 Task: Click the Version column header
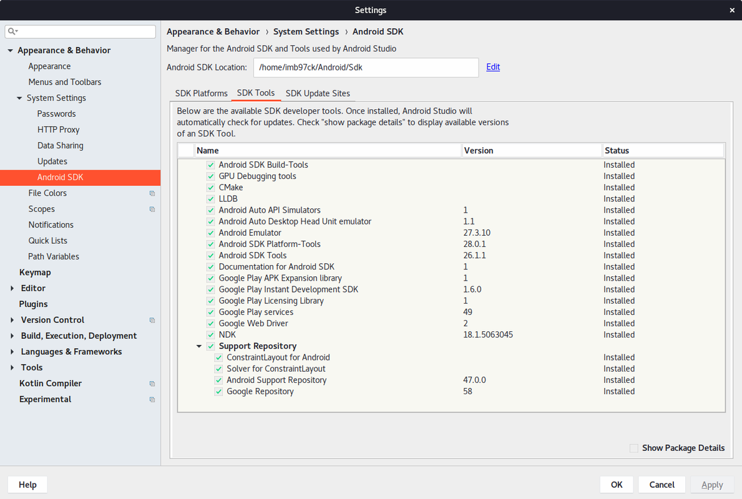click(532, 150)
